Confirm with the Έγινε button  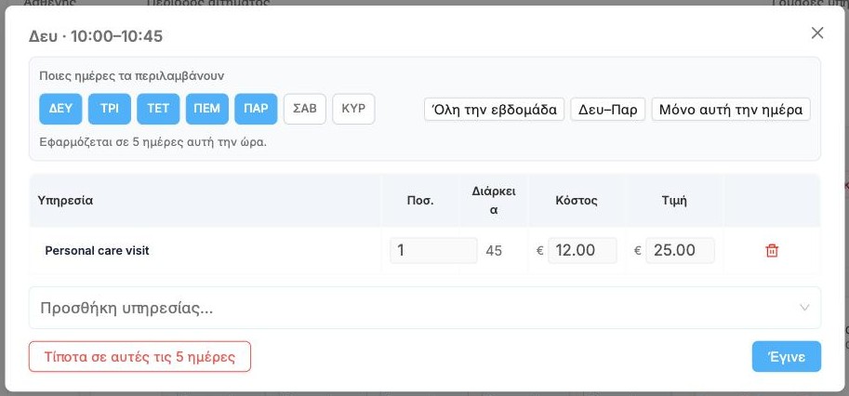pyautogui.click(x=786, y=357)
